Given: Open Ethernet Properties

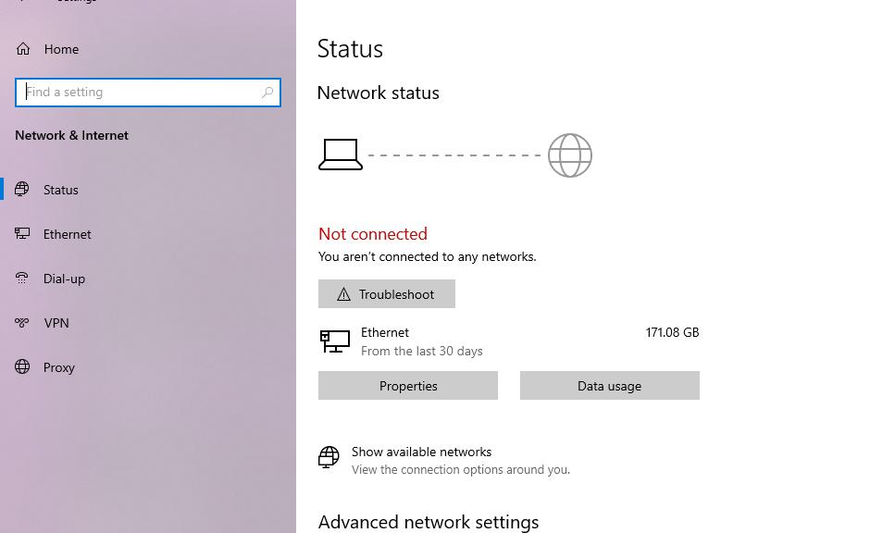Looking at the screenshot, I should coord(408,386).
